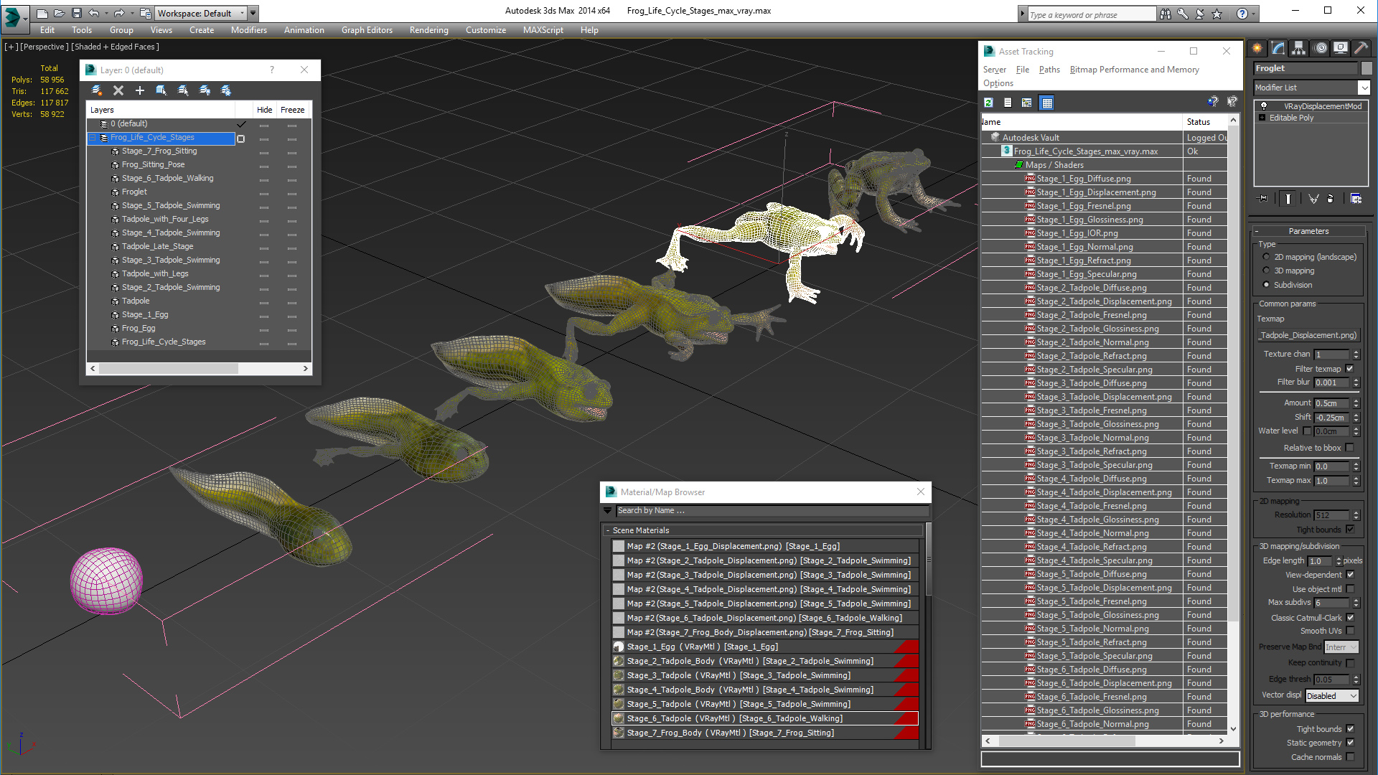1378x775 pixels.
Task: Open the MAXScript menu
Action: click(543, 30)
